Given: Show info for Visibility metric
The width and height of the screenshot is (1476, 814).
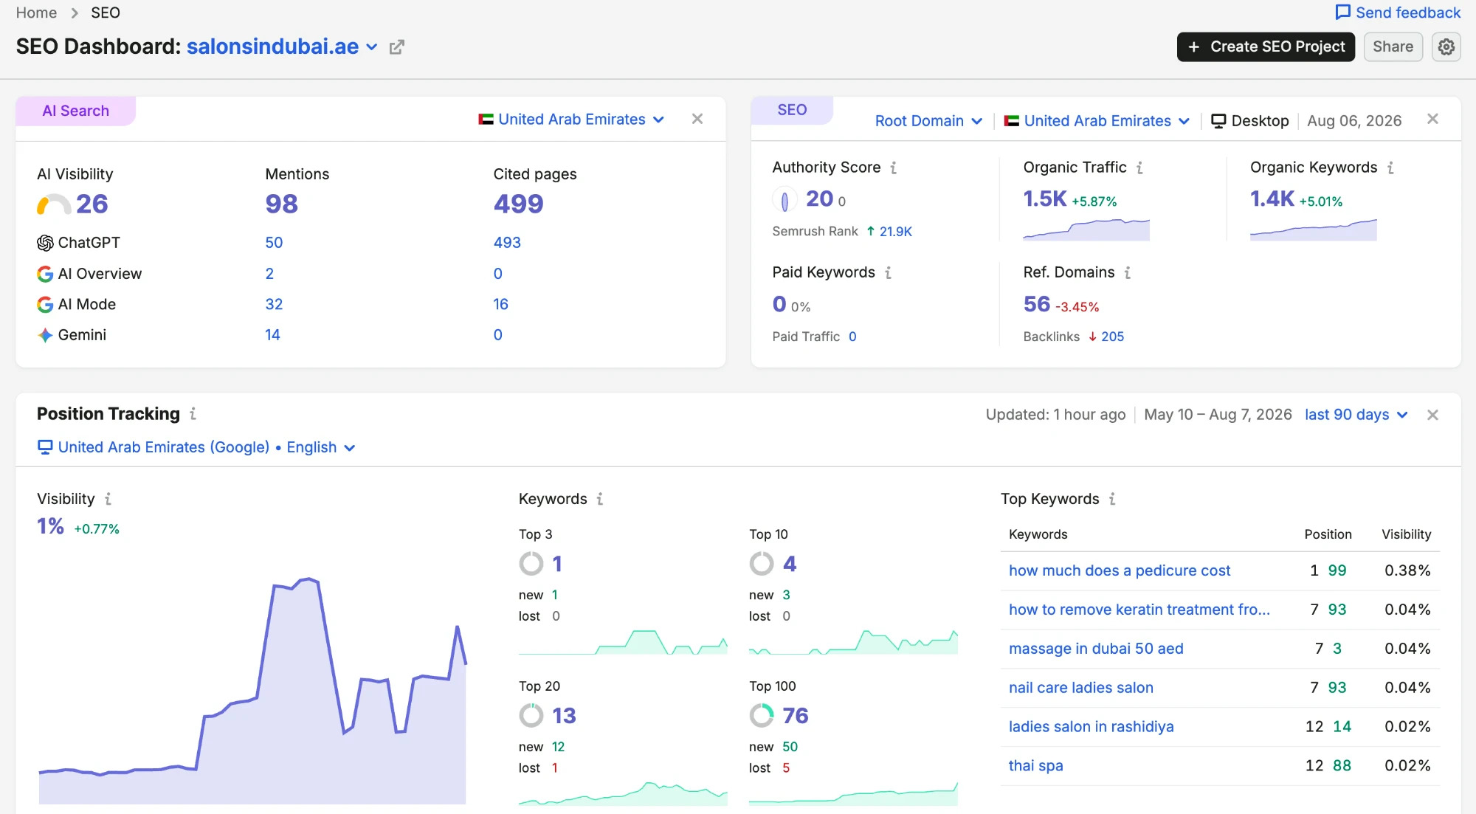Looking at the screenshot, I should click(x=108, y=500).
